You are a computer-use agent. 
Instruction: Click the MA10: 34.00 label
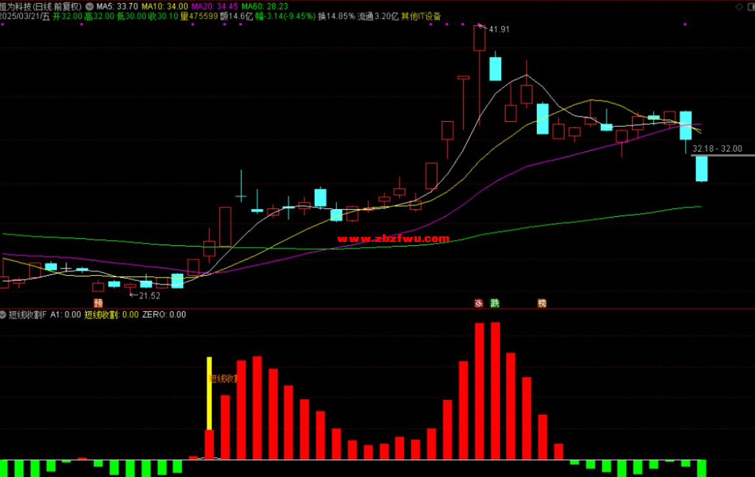click(x=164, y=6)
